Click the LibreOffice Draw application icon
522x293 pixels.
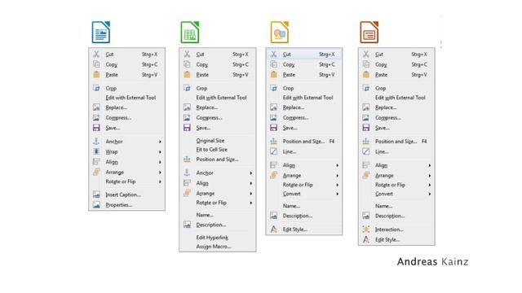(280, 33)
